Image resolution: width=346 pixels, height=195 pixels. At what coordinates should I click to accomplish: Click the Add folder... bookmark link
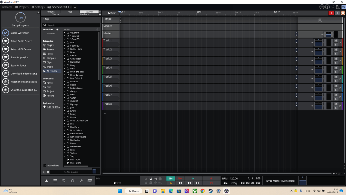coord(53,107)
